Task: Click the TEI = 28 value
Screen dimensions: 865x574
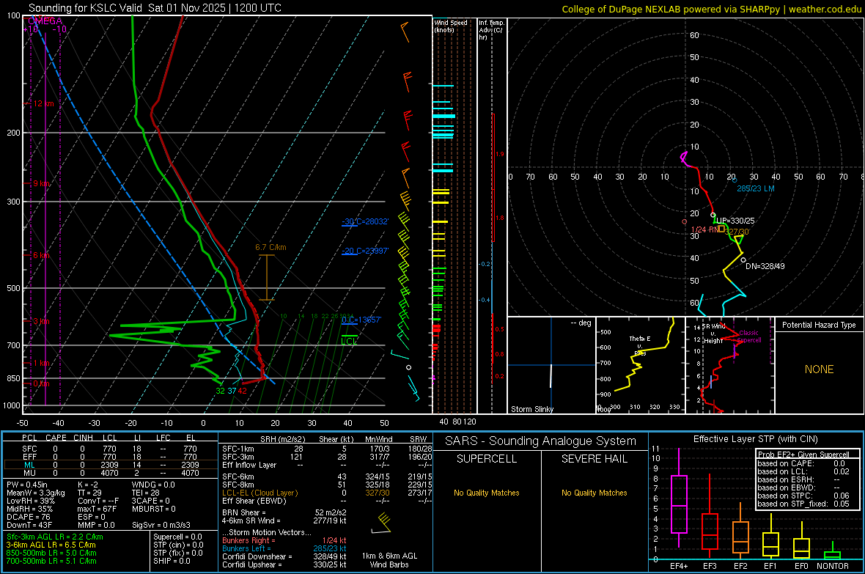Action: [x=146, y=493]
